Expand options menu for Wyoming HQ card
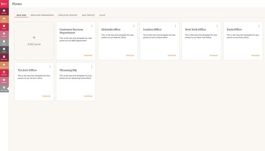Viewport: 265px width, 151px height. point(92,67)
